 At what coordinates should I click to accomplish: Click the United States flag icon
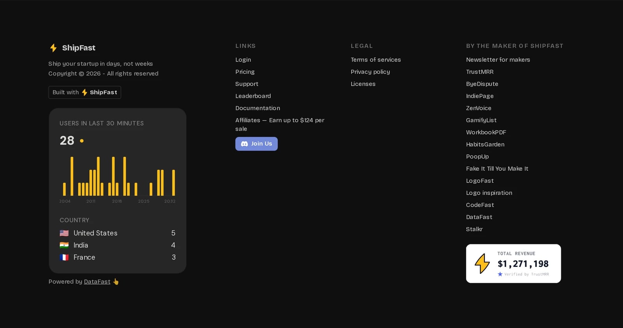pyautogui.click(x=64, y=233)
